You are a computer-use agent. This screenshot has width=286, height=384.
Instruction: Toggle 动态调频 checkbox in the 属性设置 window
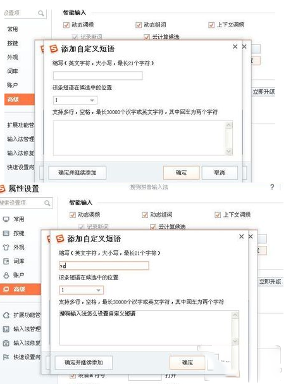73,215
